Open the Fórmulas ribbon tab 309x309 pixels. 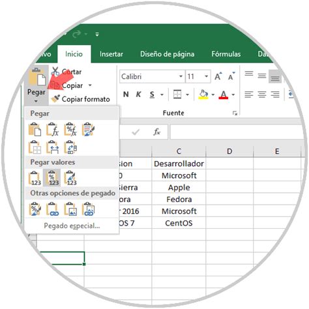point(226,54)
